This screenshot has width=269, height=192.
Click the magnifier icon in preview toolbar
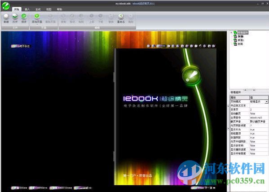(x=153, y=46)
